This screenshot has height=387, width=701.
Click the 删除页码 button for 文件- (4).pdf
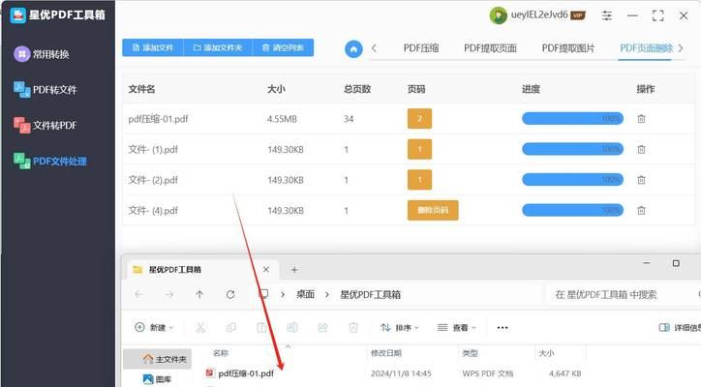(x=433, y=210)
